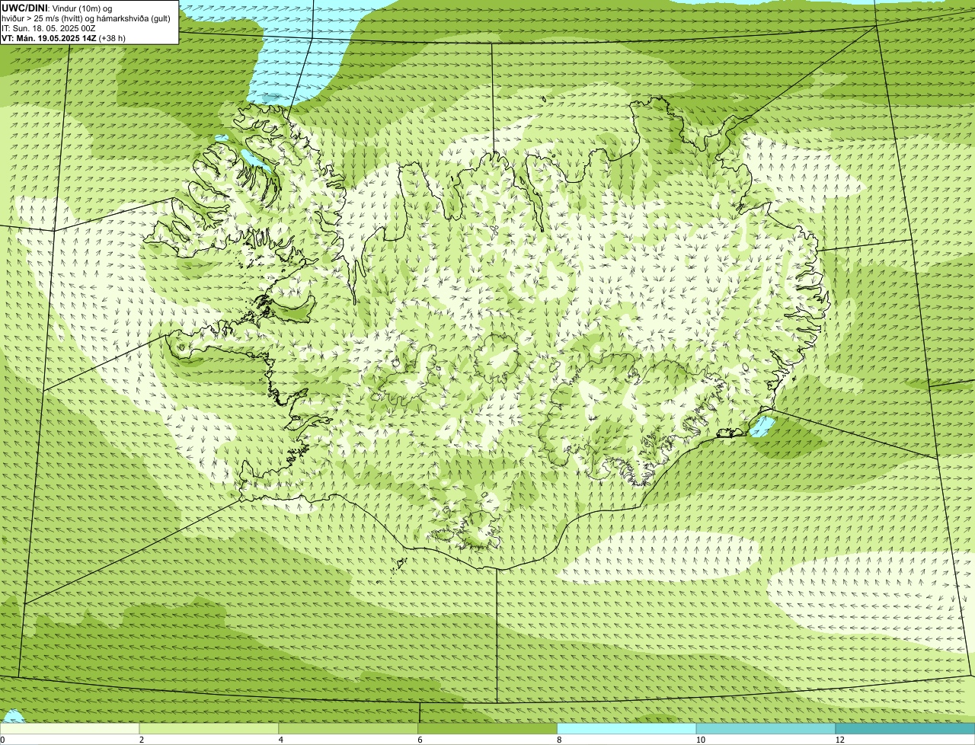Select the dark green 6–8 color bar segment
The height and width of the screenshot is (745, 975).
click(x=487, y=728)
